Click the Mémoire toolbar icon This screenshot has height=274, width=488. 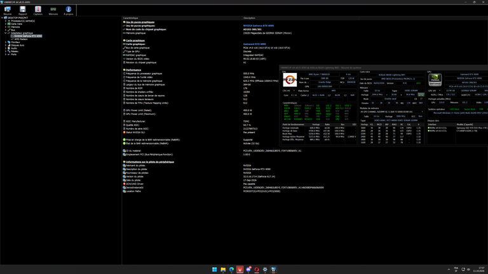coord(53,11)
